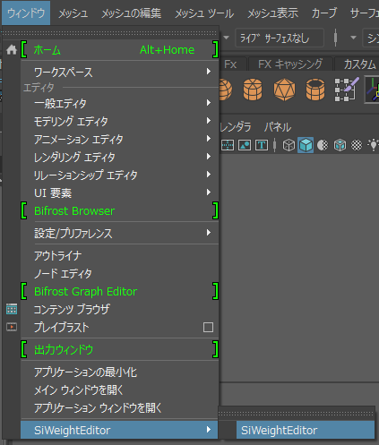The height and width of the screenshot is (445, 379).
Task: Toggle wireframe on shaded cube icon
Action: 340,145
